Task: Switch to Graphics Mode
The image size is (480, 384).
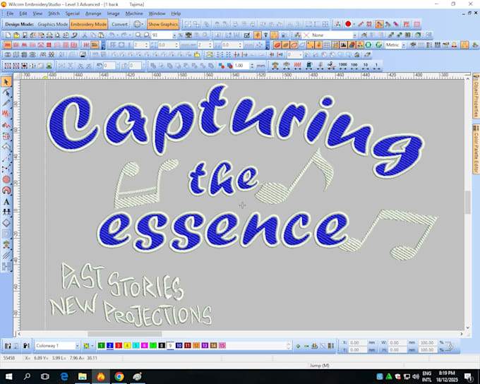Action: 53,24
